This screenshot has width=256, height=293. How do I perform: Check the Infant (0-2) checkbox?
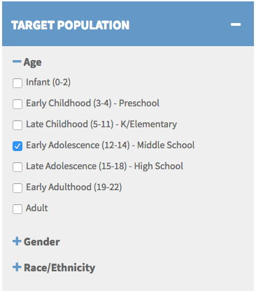click(17, 83)
